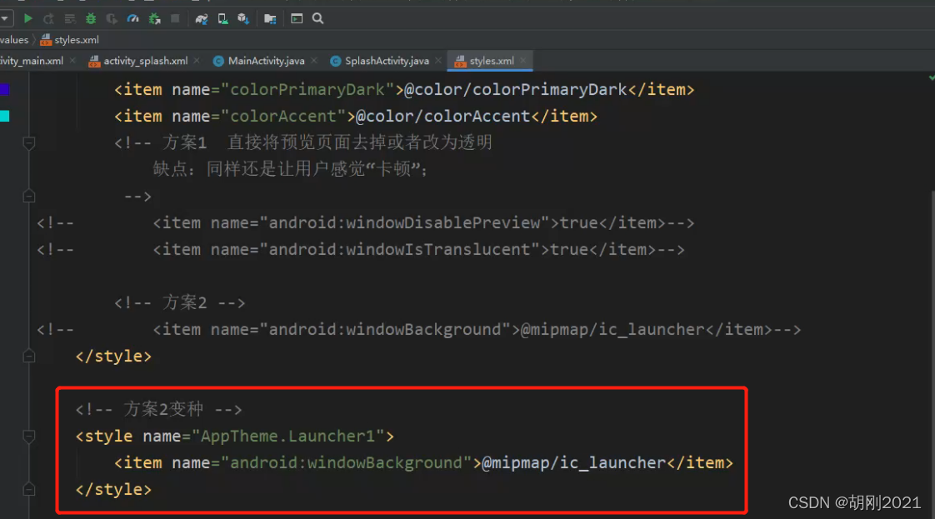Open the SDK Manager icon
This screenshot has height=519, width=935.
(x=243, y=18)
